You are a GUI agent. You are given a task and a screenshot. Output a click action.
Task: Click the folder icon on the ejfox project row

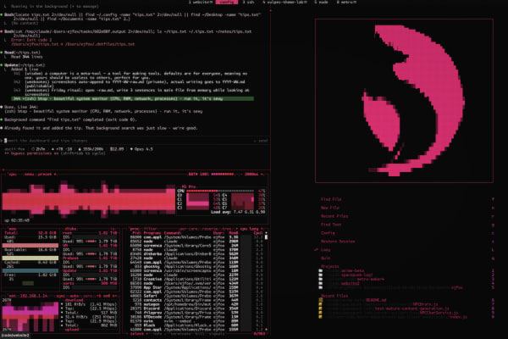(320, 288)
